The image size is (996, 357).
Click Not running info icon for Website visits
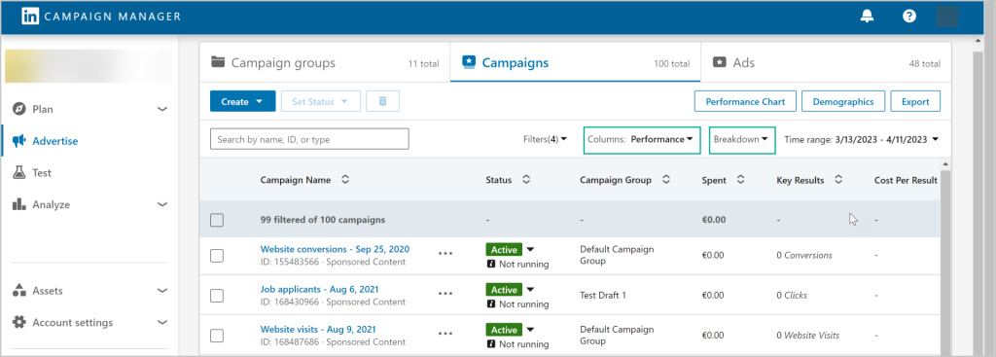491,343
